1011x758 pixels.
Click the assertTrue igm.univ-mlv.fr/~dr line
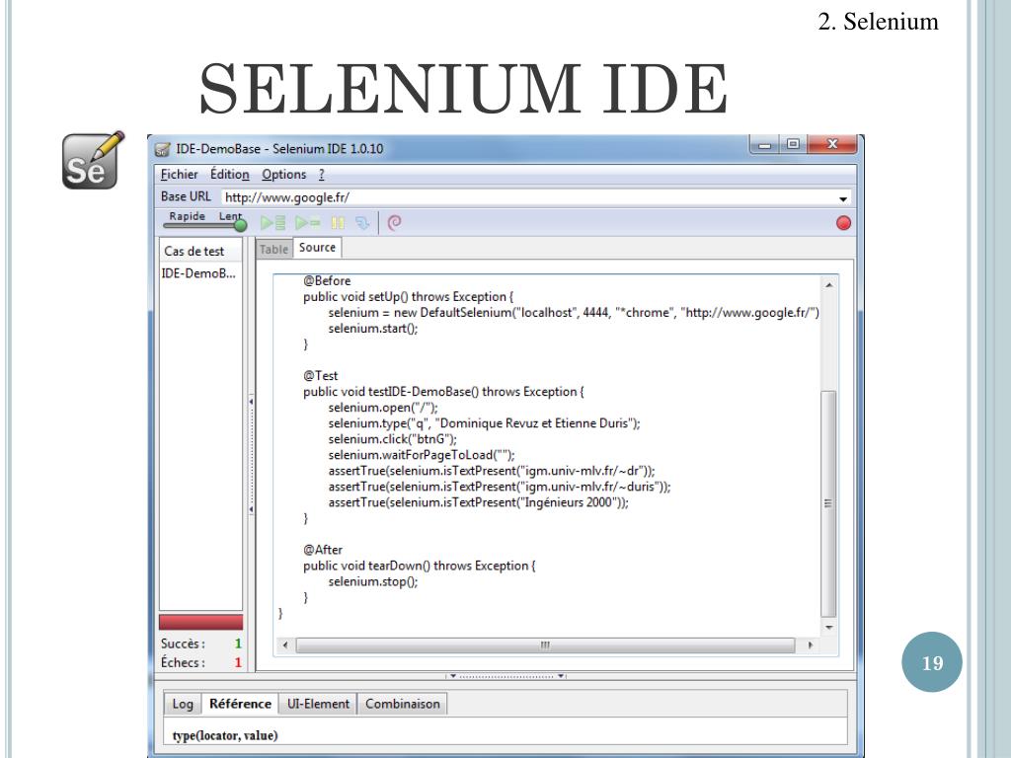[492, 471]
